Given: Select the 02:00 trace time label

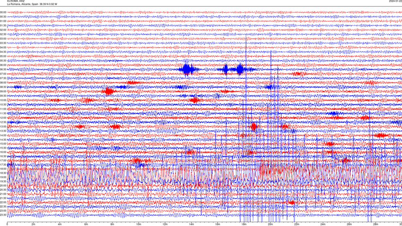Looking at the screenshot, I should pyautogui.click(x=3, y=30).
